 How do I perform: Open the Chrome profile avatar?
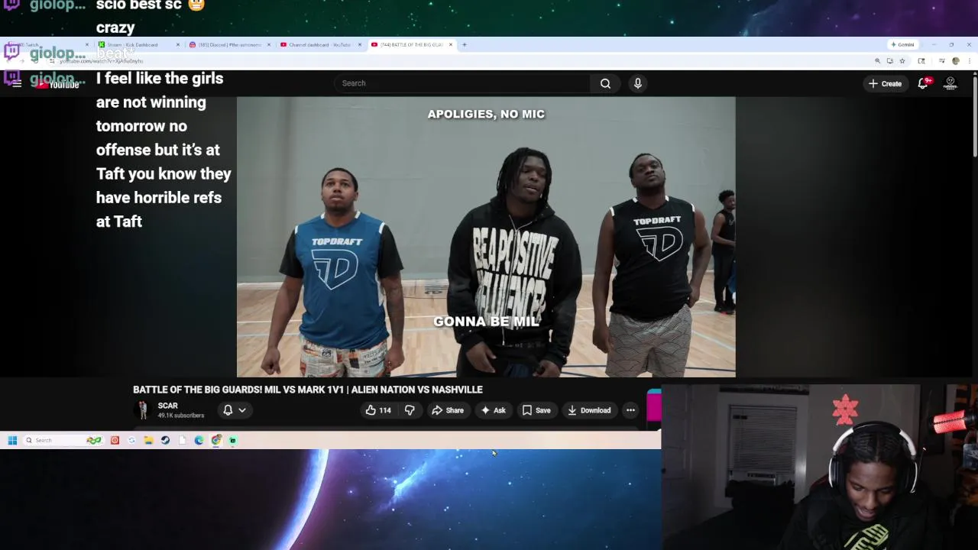(955, 61)
